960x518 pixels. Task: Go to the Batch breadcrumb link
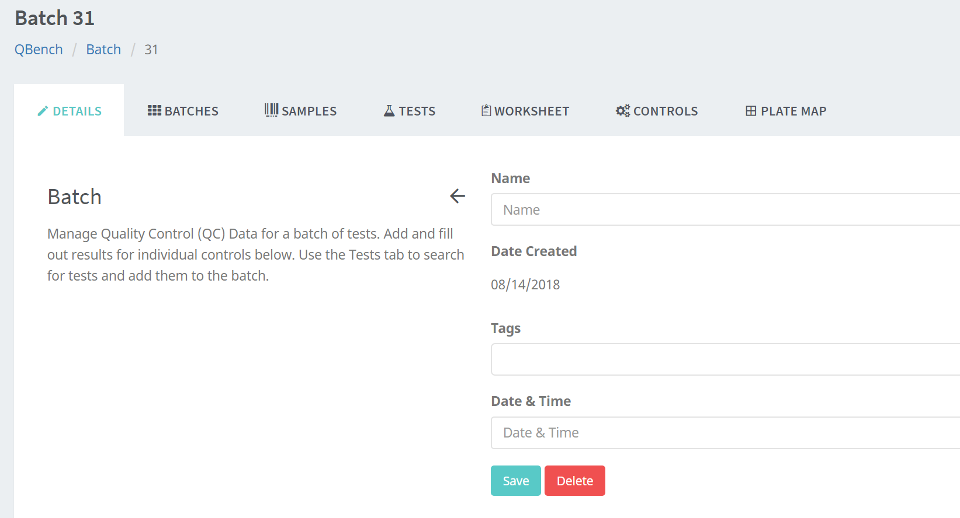(x=103, y=50)
